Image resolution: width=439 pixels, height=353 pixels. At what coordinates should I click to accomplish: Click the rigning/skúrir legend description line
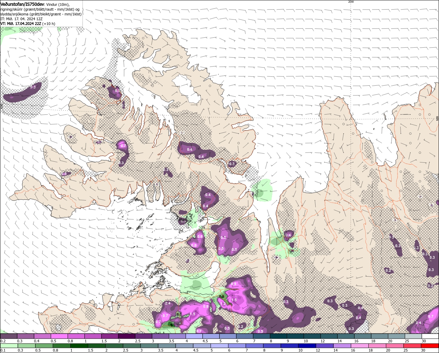pos(40,9)
